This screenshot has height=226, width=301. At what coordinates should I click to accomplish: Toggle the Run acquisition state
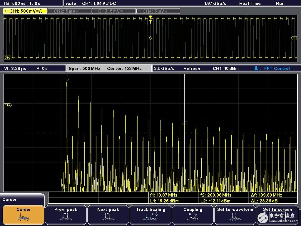[x=280, y=4]
